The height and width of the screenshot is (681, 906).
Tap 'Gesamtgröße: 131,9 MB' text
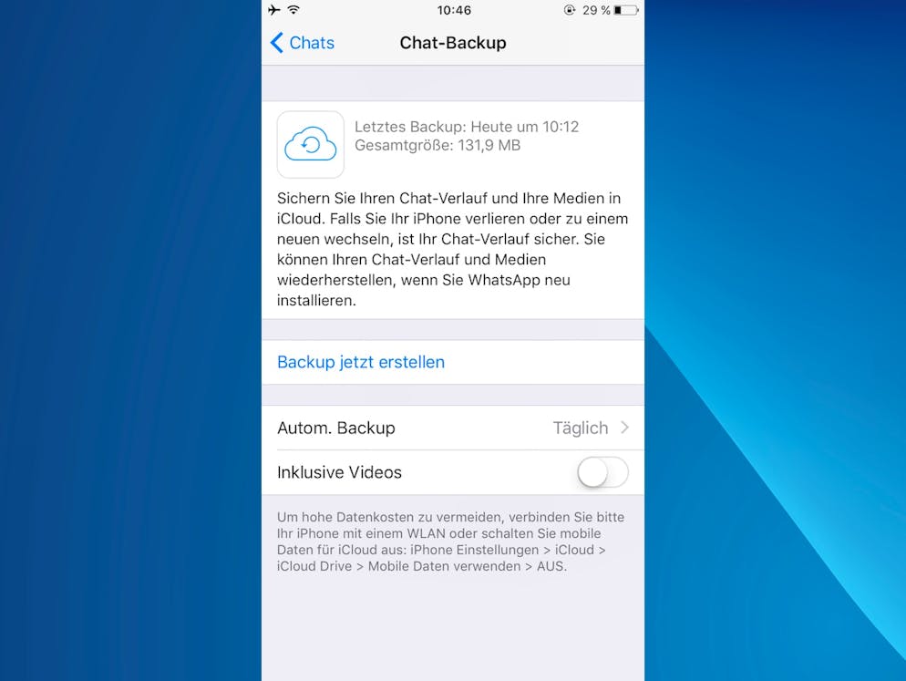(438, 145)
